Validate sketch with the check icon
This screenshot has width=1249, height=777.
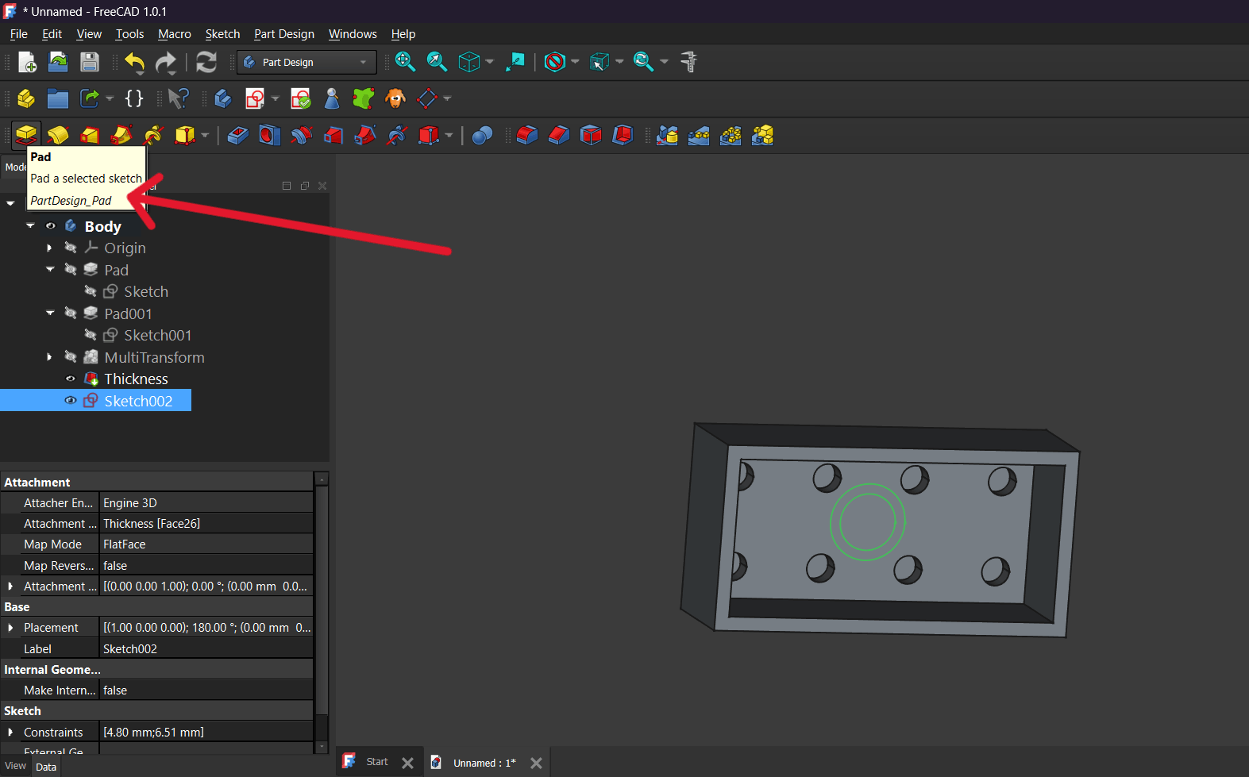[x=301, y=98]
